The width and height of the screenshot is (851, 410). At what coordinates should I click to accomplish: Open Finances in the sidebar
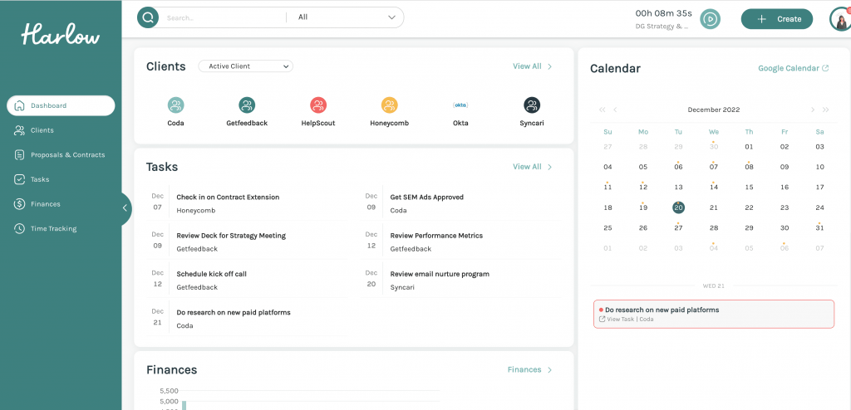click(x=45, y=204)
